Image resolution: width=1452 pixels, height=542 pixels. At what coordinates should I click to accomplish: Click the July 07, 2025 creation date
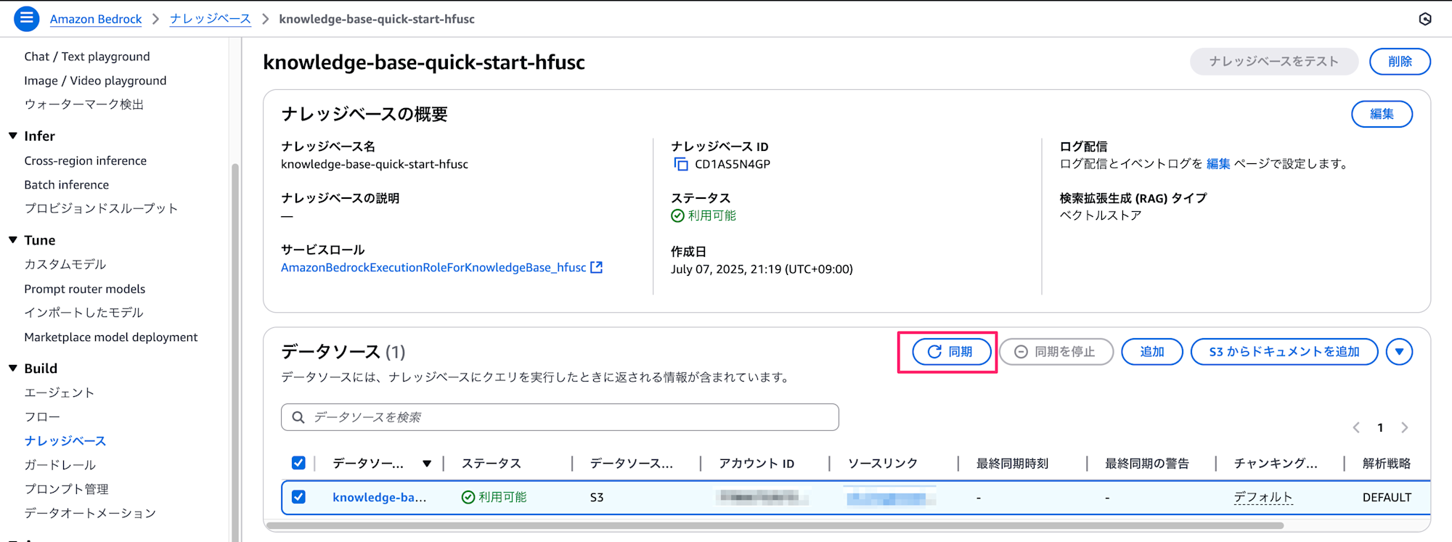[x=762, y=269]
